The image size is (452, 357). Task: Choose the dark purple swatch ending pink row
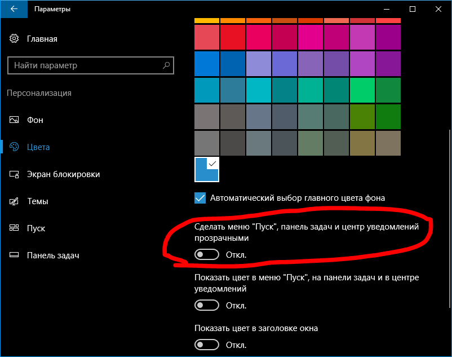388,37
